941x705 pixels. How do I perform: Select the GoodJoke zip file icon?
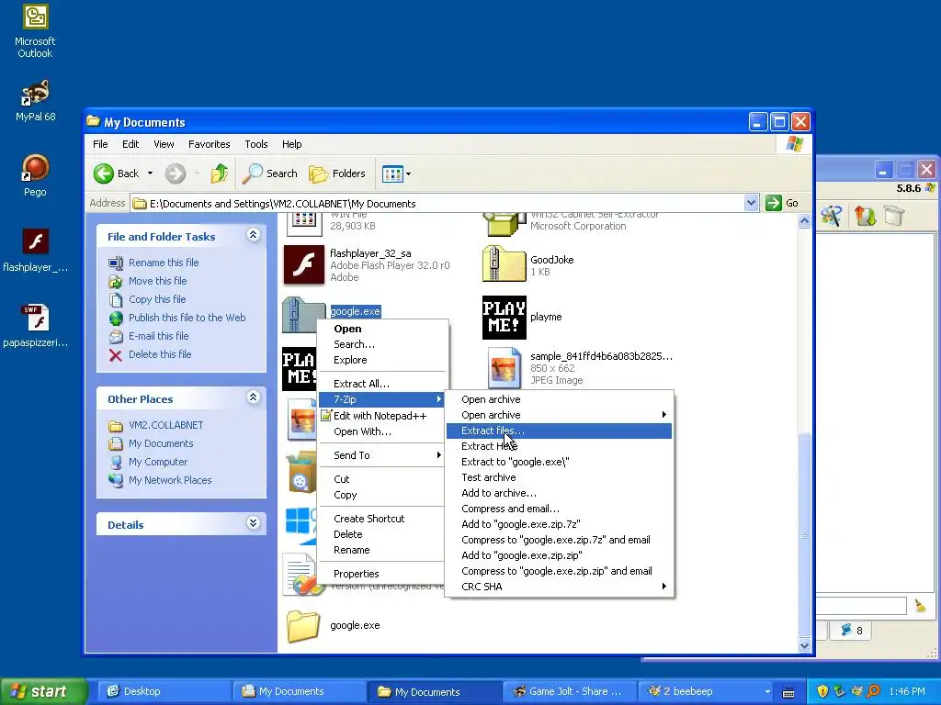click(x=504, y=263)
